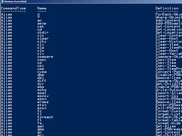Click the 'diff' alias entry
This screenshot has width=182, height=136.
point(42,81)
